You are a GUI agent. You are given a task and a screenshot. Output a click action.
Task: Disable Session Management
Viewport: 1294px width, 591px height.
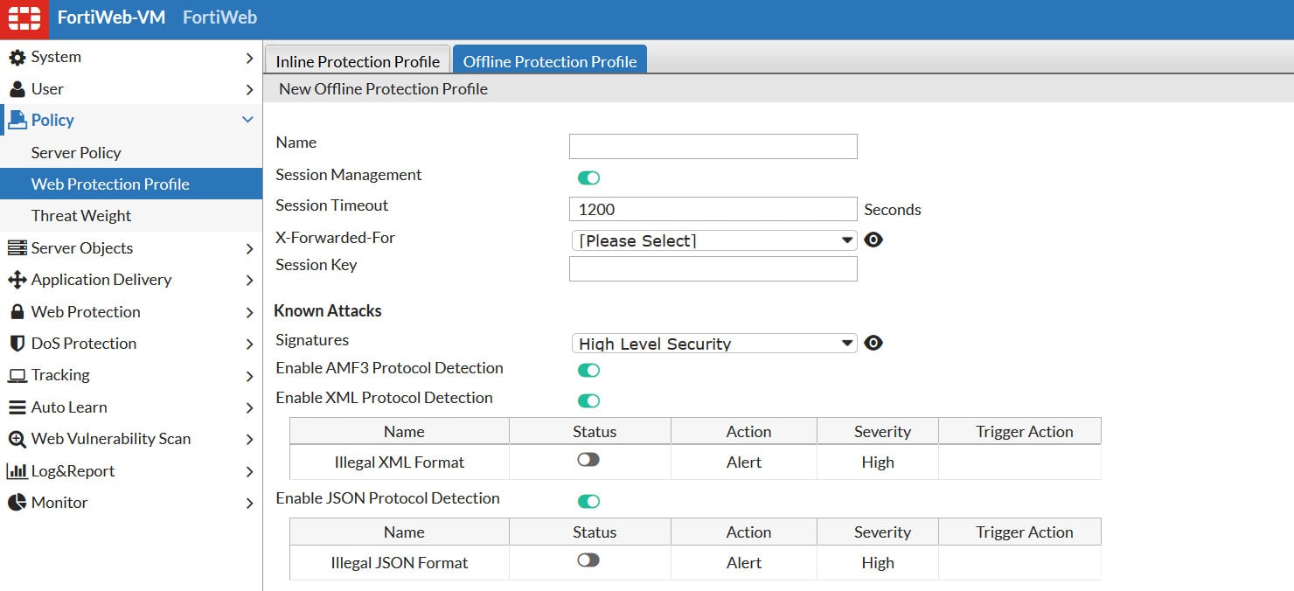click(588, 177)
